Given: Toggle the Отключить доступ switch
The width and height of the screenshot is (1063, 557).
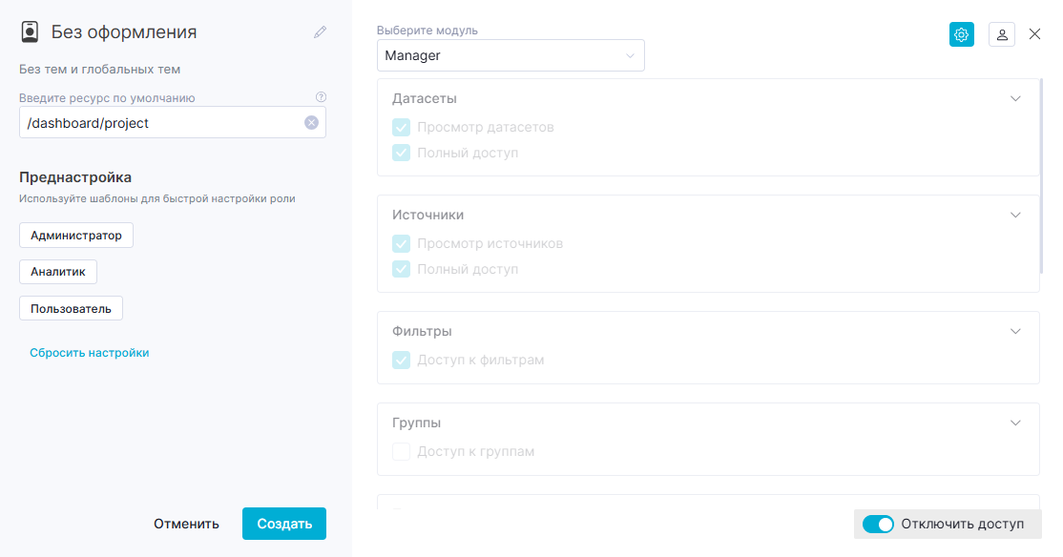Looking at the screenshot, I should tap(878, 524).
